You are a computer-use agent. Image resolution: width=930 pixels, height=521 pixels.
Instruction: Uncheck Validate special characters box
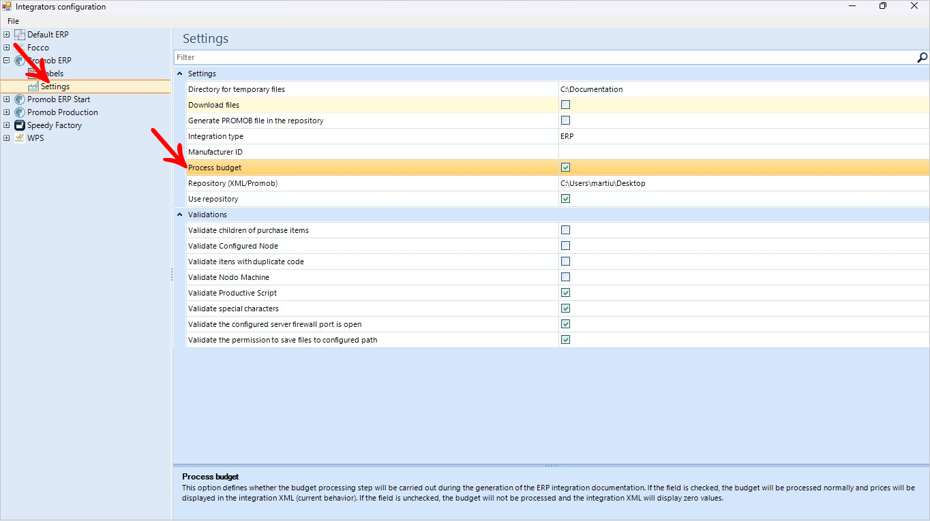click(565, 309)
